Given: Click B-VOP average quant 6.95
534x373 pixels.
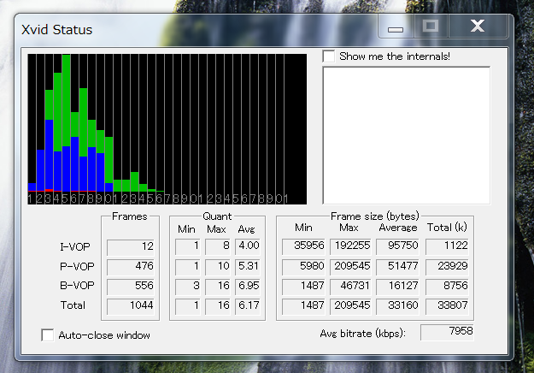Looking at the screenshot, I should pos(248,287).
